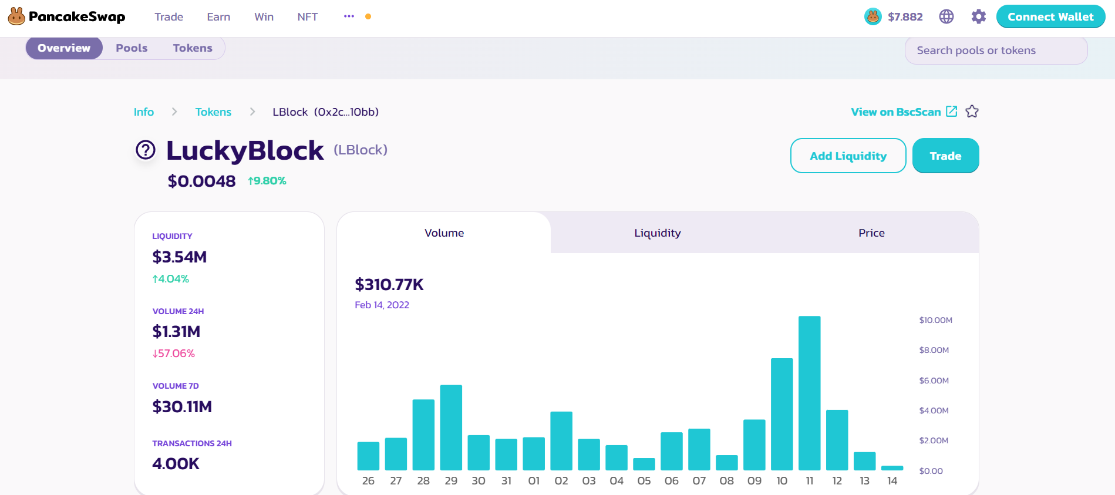Viewport: 1115px width, 495px height.
Task: Click the Feb 14, 2022 date label
Action: pos(382,305)
